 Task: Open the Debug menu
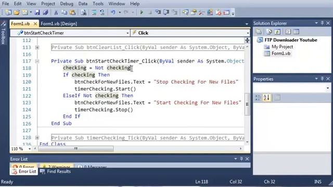(67, 4)
